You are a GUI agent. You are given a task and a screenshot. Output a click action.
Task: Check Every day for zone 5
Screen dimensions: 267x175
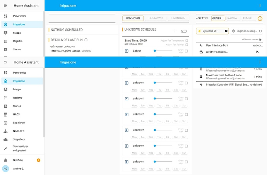187,115
